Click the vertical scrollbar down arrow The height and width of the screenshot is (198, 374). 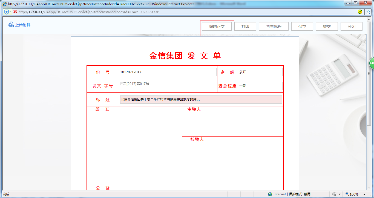pos(369,189)
